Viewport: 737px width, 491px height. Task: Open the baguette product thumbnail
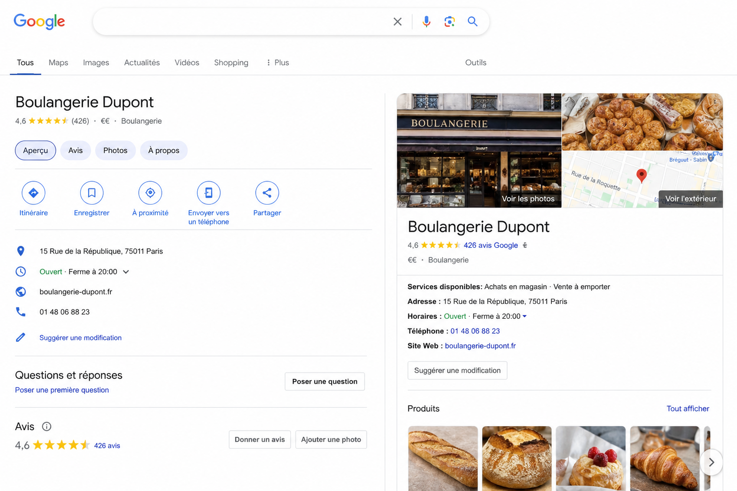point(443,458)
